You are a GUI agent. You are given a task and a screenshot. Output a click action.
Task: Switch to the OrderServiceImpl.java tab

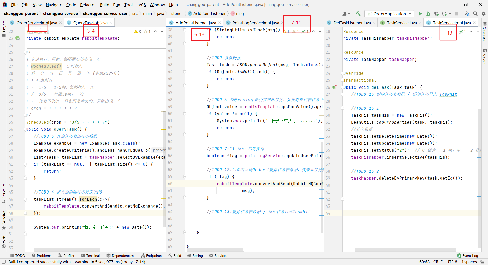click(37, 23)
